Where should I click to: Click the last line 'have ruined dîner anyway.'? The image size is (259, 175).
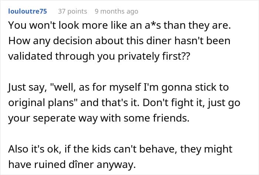72,164
